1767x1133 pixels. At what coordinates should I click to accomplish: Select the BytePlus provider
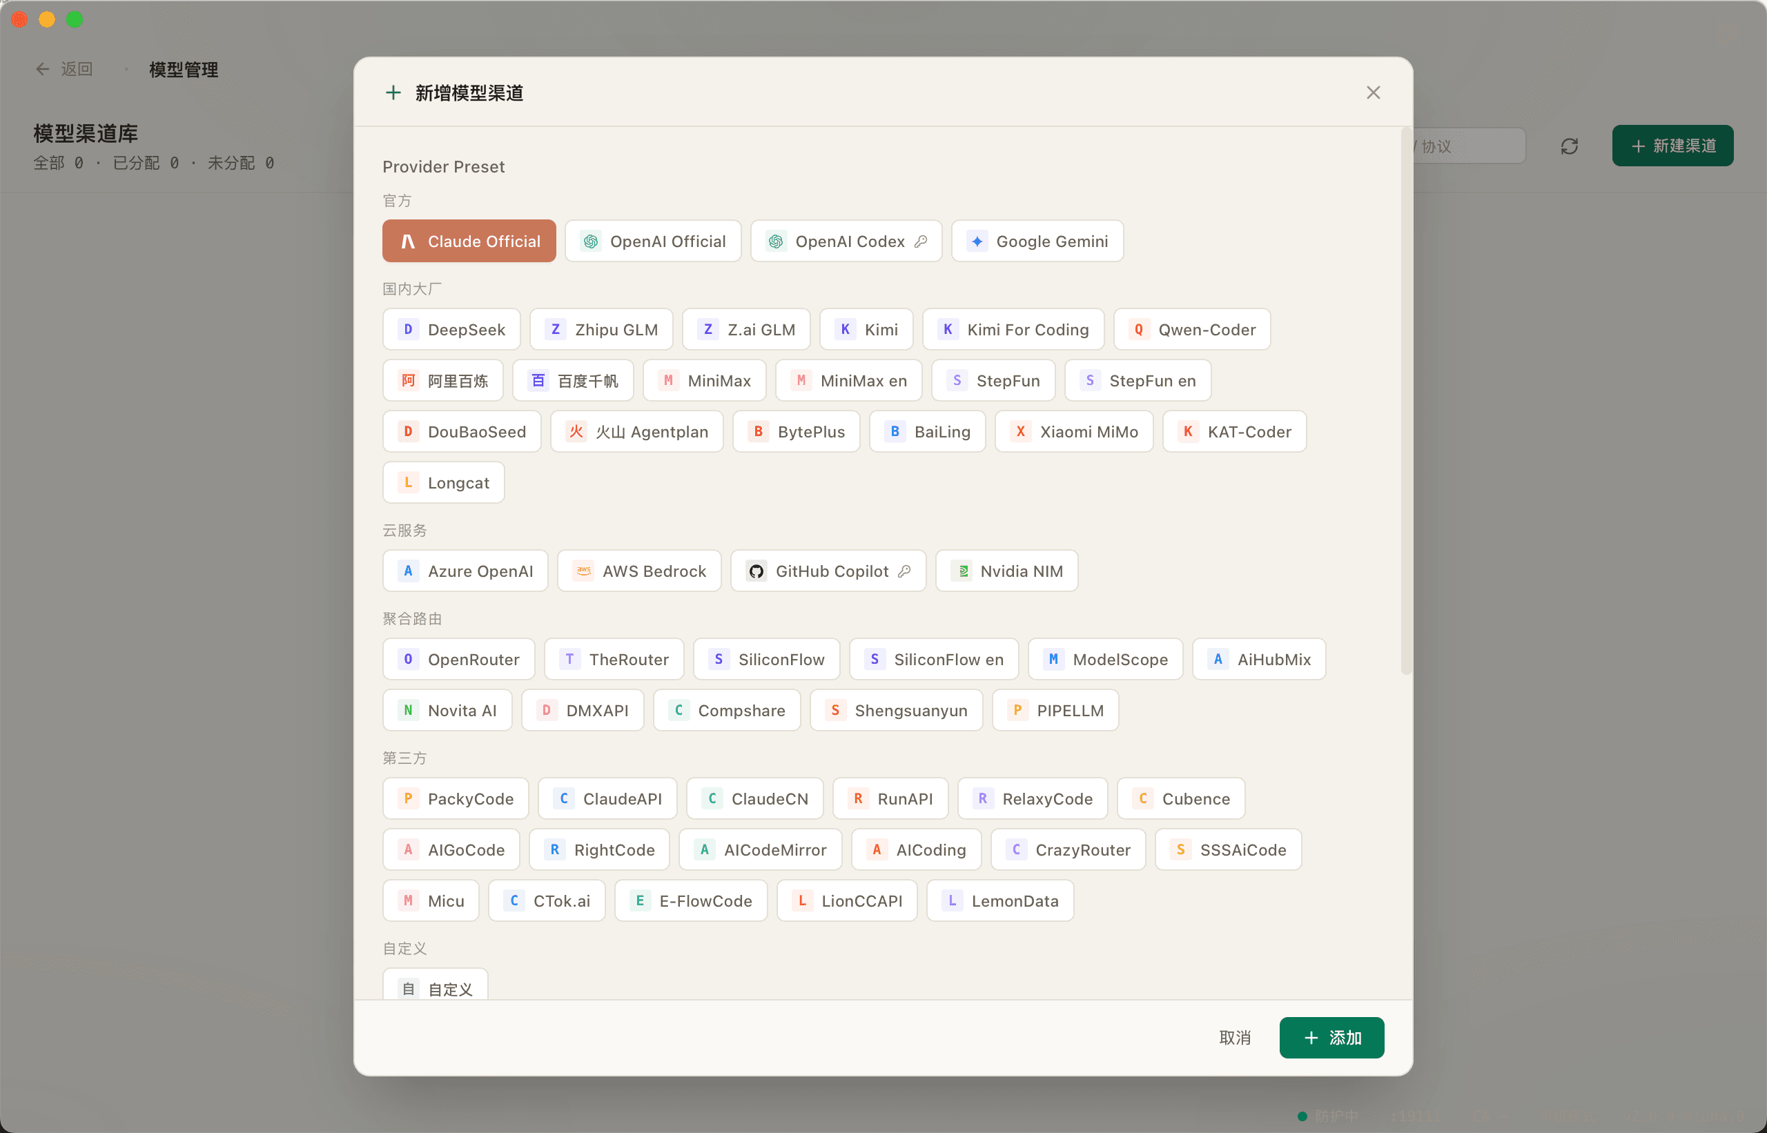(797, 432)
